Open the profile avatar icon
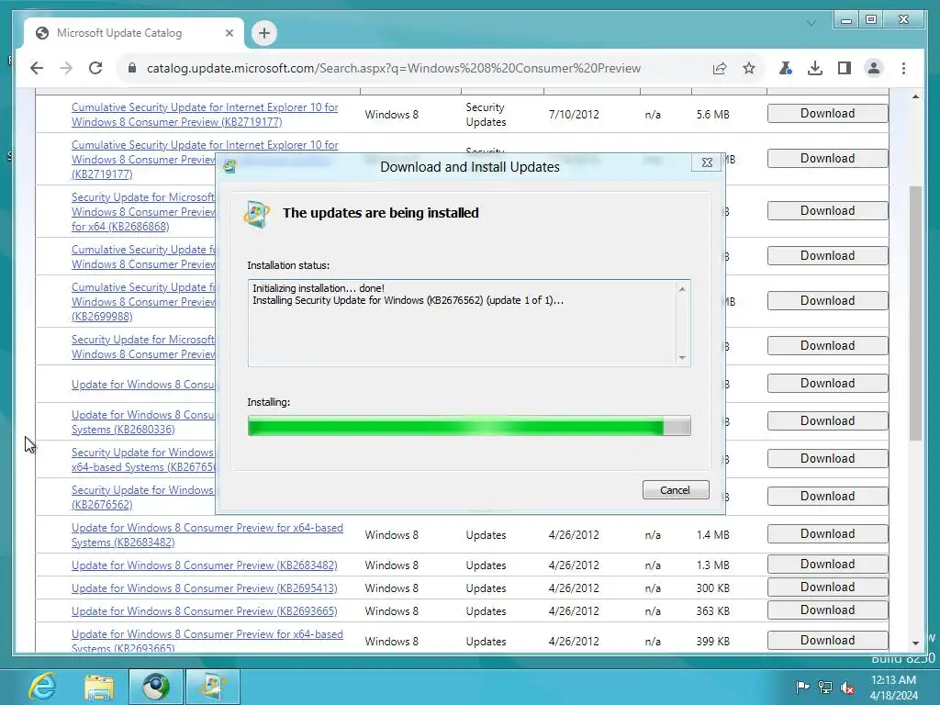 coord(874,68)
